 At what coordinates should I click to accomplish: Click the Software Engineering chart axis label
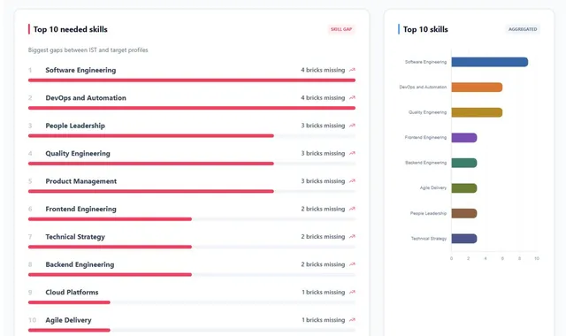[425, 62]
